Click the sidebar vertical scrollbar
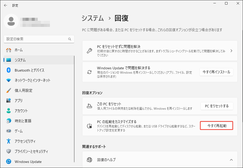Image resolution: width=243 pixels, height=168 pixels. click(74, 109)
